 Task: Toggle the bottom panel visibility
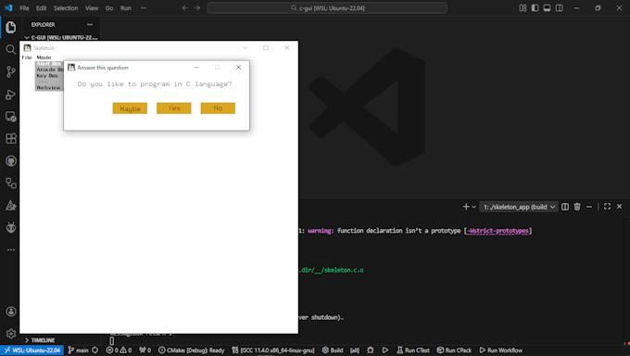pyautogui.click(x=547, y=8)
